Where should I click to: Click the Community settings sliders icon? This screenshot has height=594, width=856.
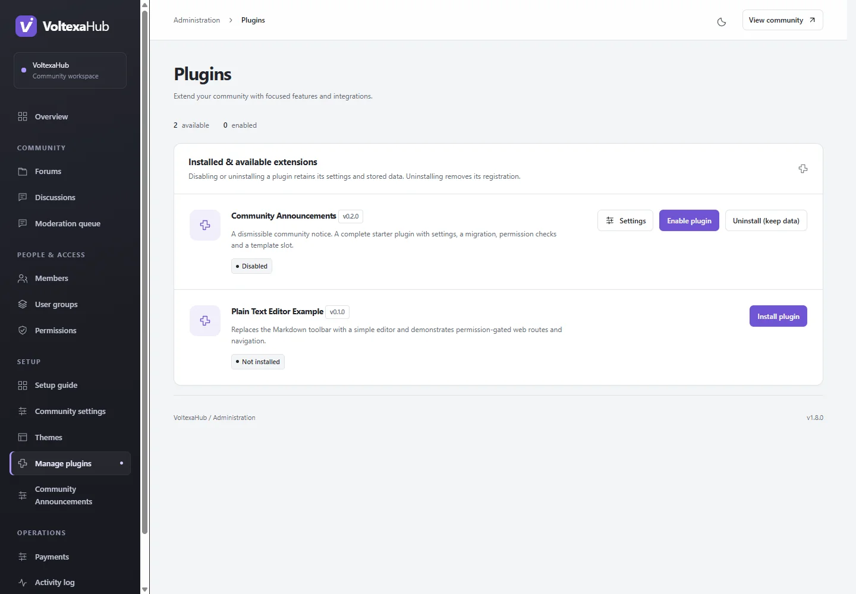(x=23, y=411)
